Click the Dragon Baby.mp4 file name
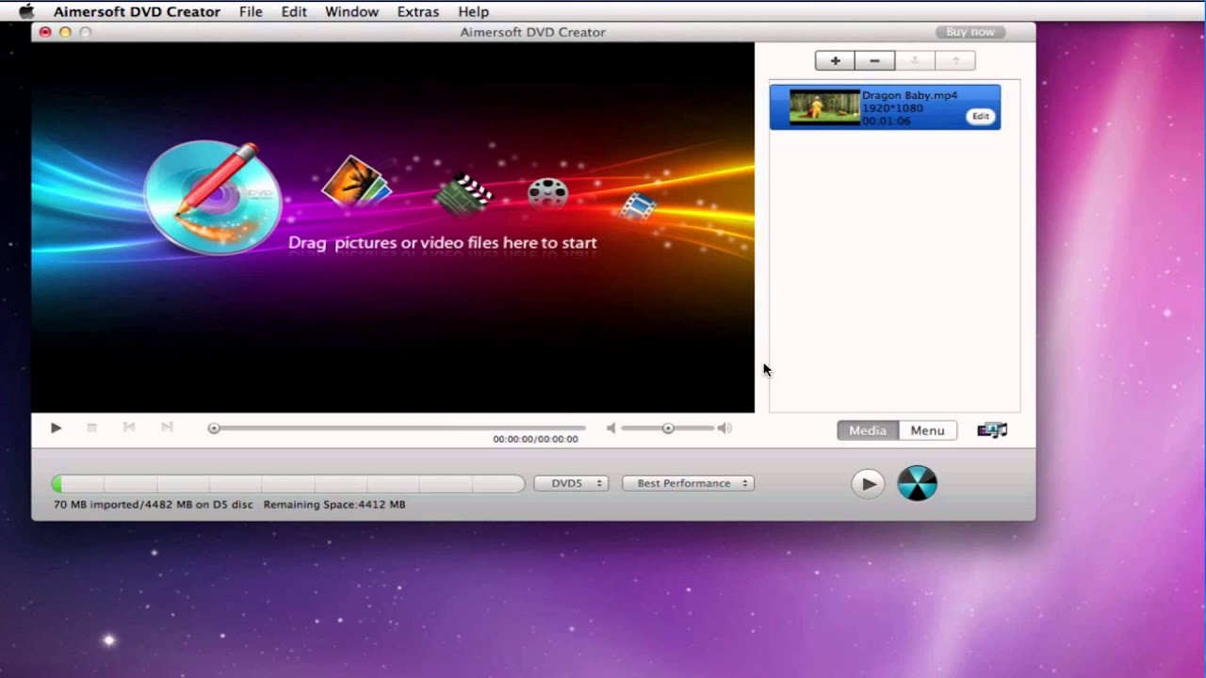This screenshot has width=1206, height=678. pos(909,95)
